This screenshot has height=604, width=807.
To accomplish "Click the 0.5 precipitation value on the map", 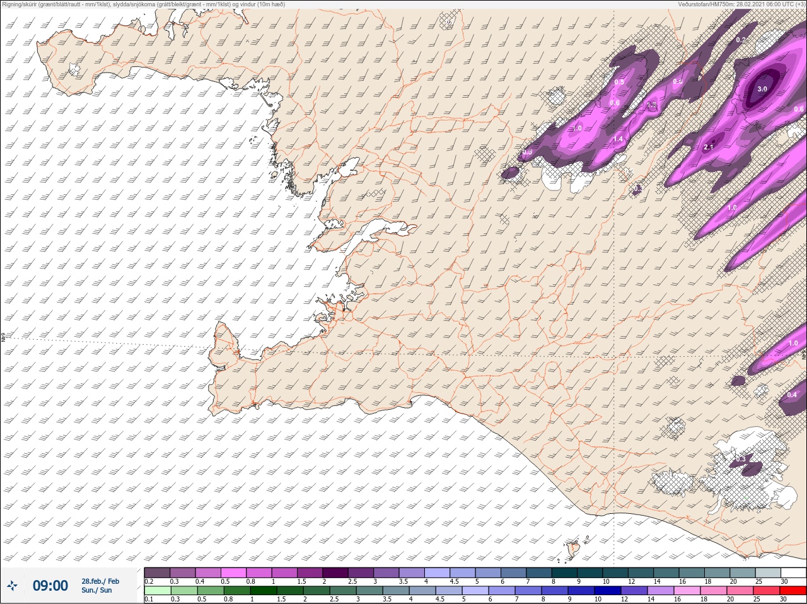I will (x=619, y=82).
